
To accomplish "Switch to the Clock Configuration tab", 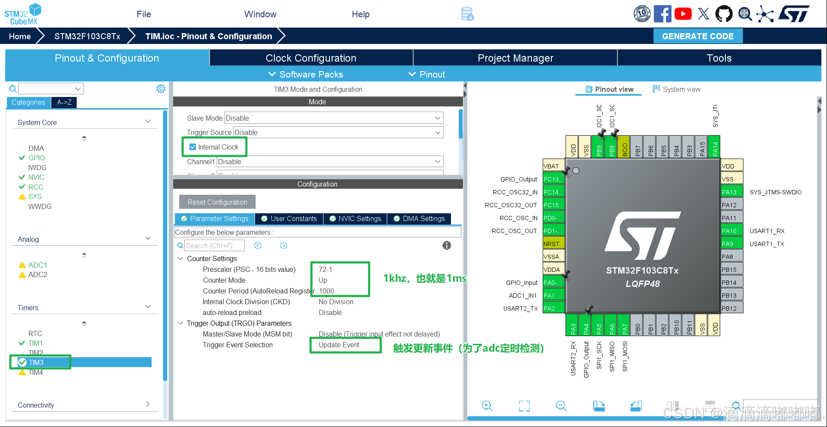I will tap(311, 58).
